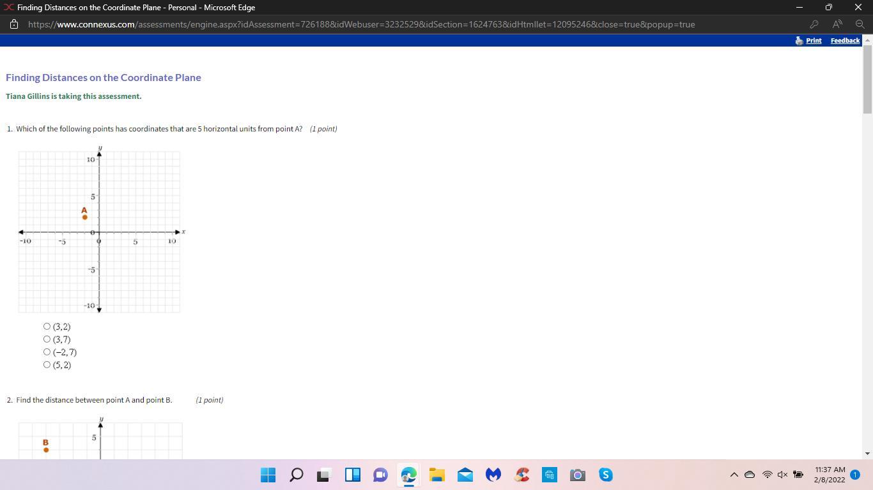
Task: Click point A on the coordinate graph
Action: tap(84, 217)
